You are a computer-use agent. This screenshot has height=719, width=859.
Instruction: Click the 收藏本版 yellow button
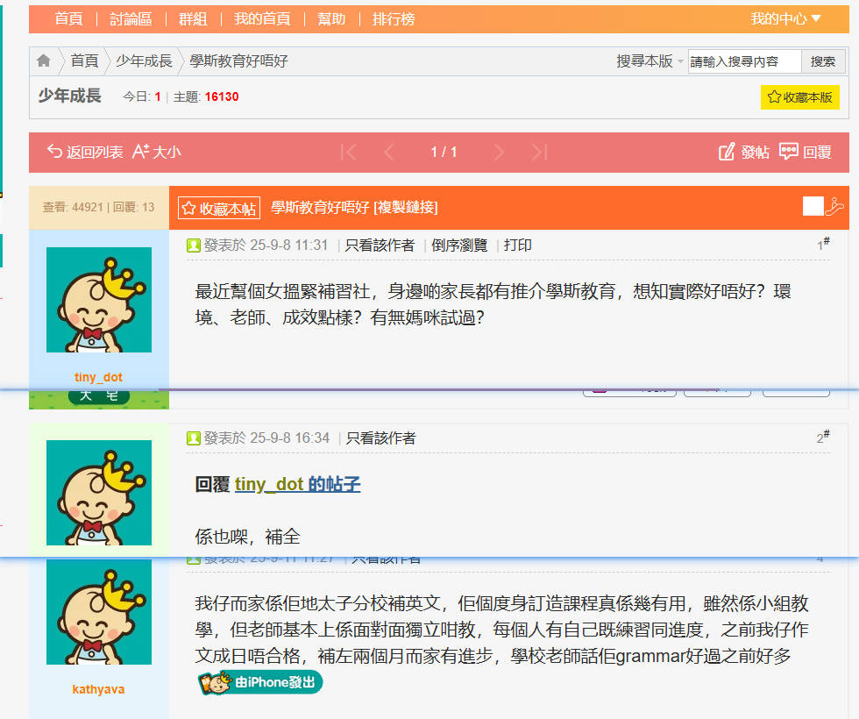[x=799, y=97]
